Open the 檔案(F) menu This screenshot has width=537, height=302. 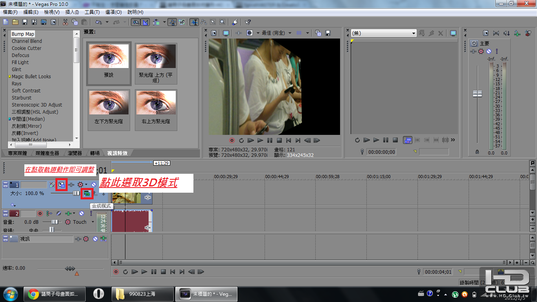tap(10, 12)
